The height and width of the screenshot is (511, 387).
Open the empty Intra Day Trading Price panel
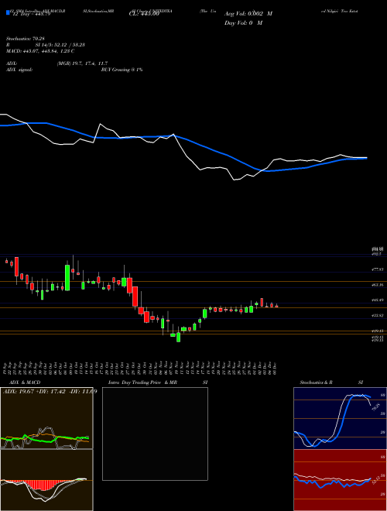tap(155, 434)
